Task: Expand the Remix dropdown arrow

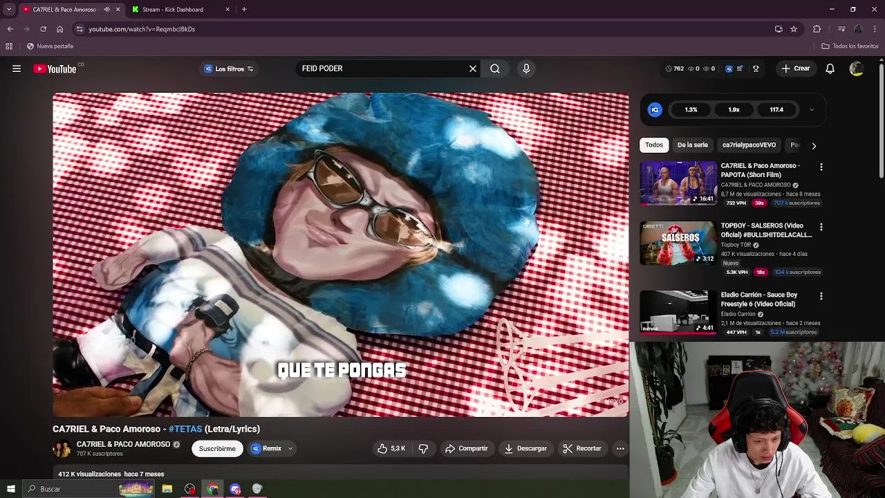Action: (x=290, y=448)
